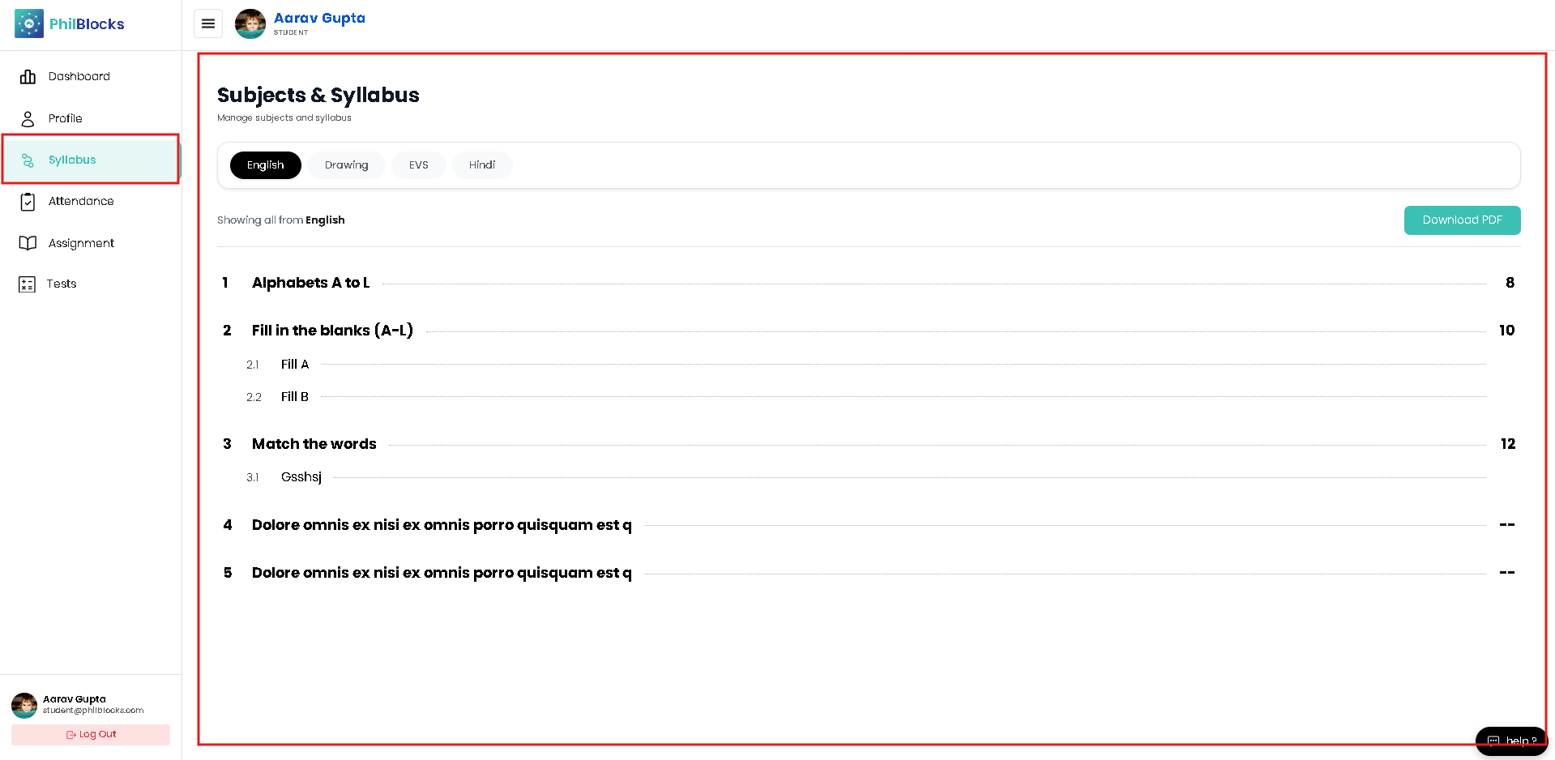Switch to the EVS subject tab

(419, 165)
